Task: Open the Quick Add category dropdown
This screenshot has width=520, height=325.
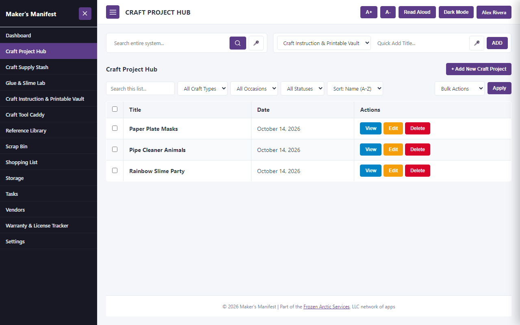Action: click(324, 43)
